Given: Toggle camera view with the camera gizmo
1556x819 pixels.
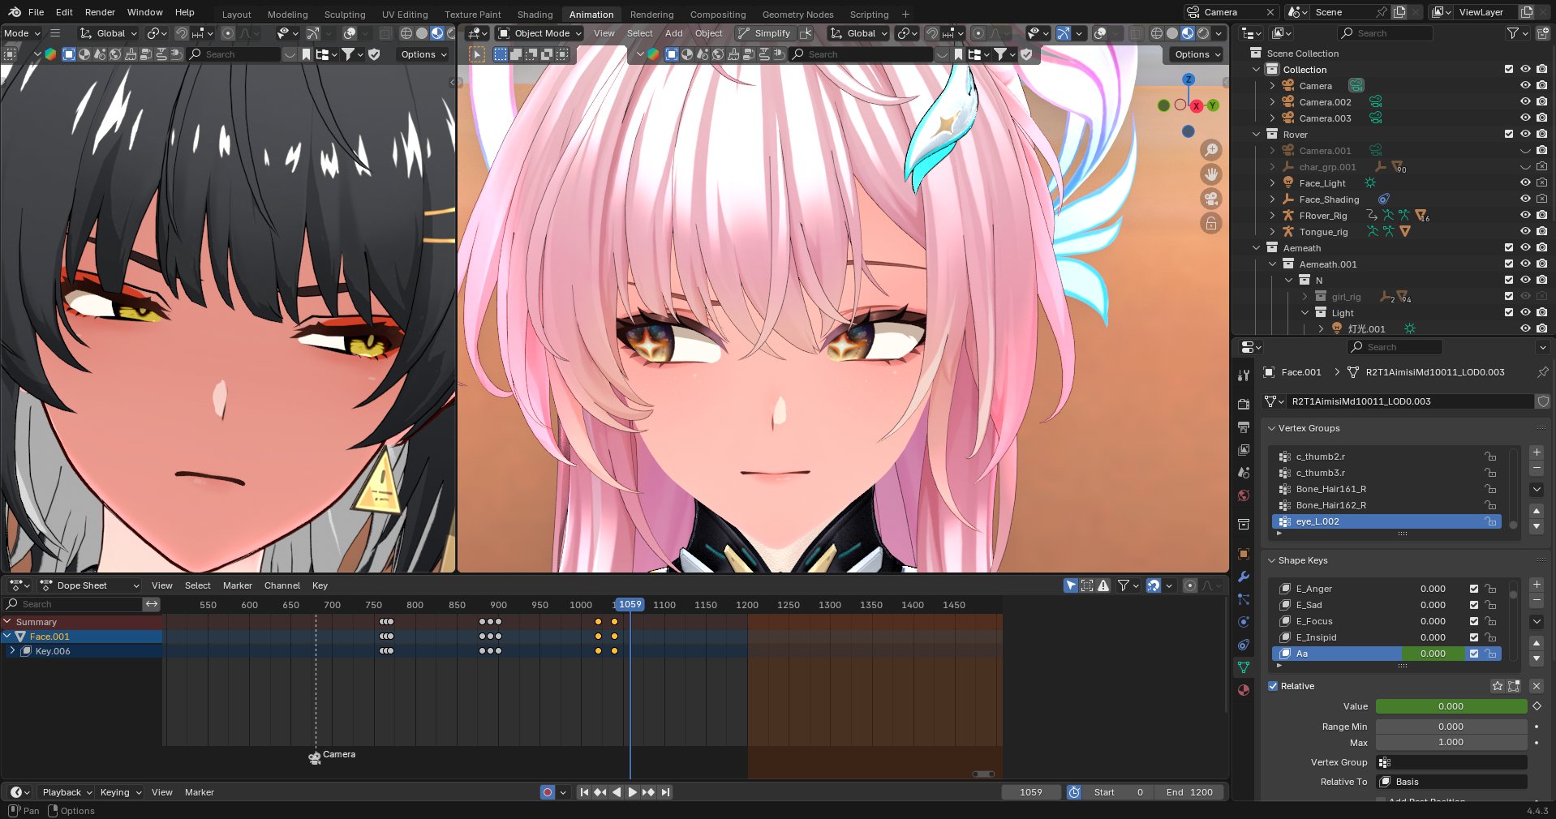Looking at the screenshot, I should pos(1211,199).
